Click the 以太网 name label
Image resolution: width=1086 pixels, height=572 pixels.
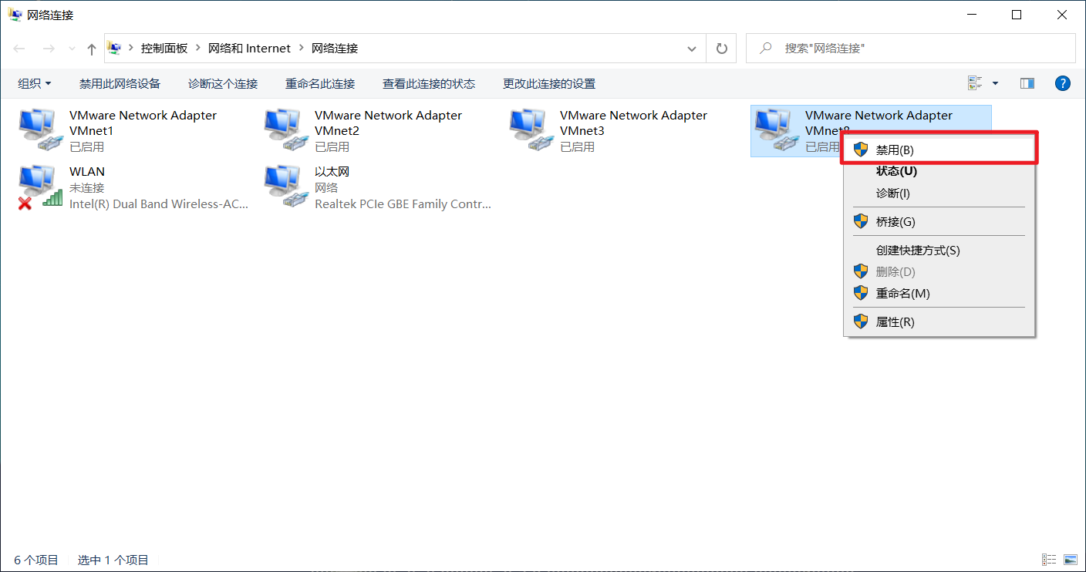tap(332, 171)
